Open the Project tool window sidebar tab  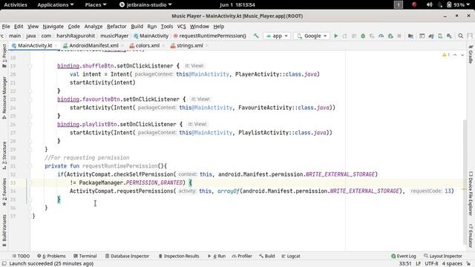tap(4, 56)
